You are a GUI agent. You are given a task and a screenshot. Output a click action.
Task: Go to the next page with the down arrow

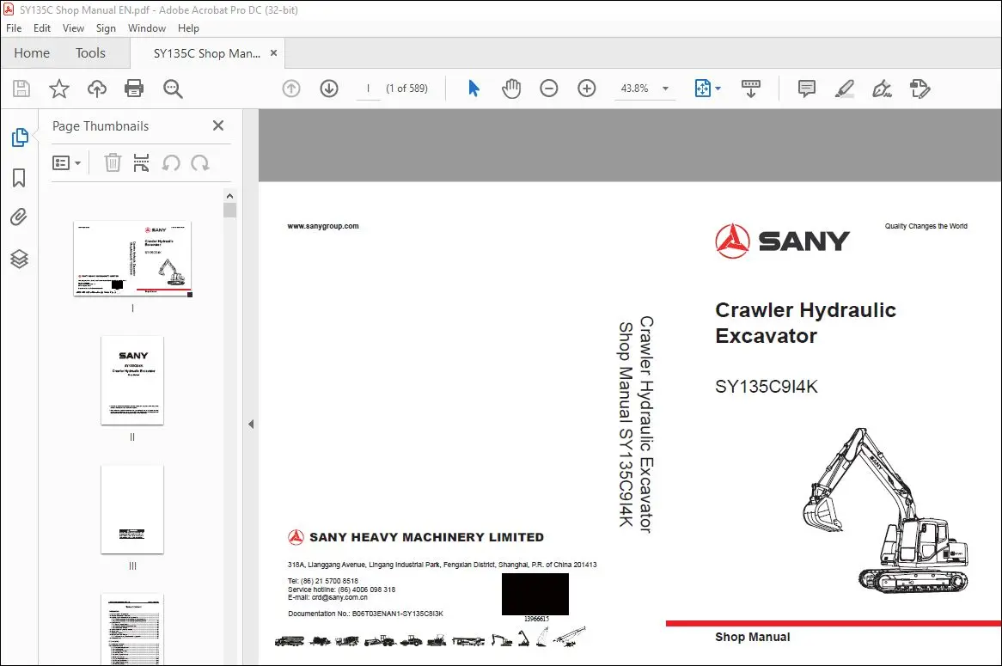click(x=329, y=89)
